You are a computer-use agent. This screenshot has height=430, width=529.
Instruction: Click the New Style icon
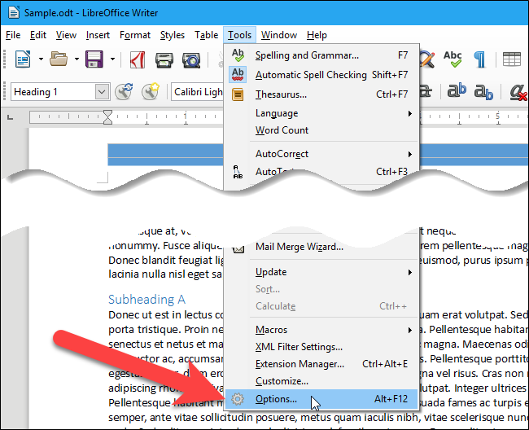click(150, 91)
